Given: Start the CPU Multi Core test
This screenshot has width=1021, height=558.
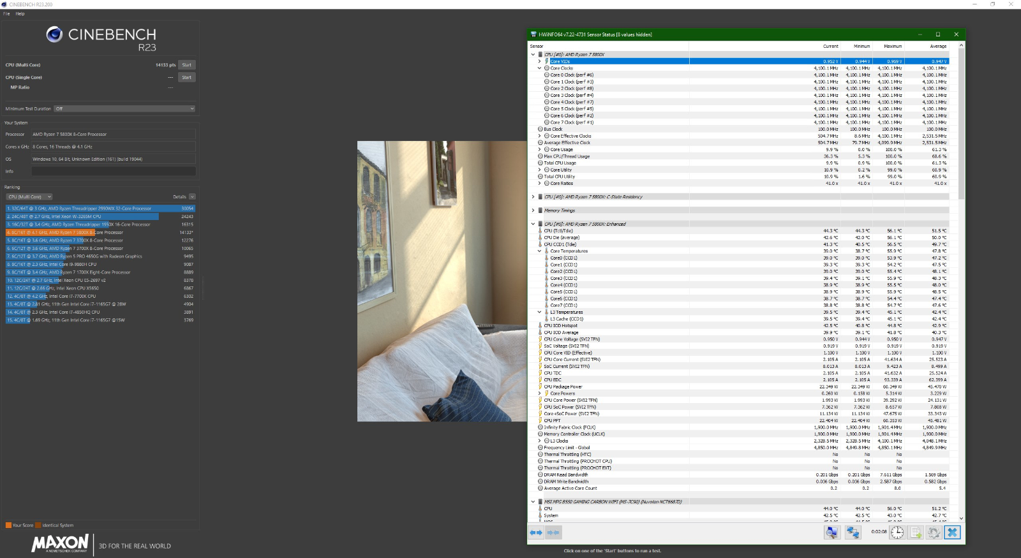Looking at the screenshot, I should 186,65.
